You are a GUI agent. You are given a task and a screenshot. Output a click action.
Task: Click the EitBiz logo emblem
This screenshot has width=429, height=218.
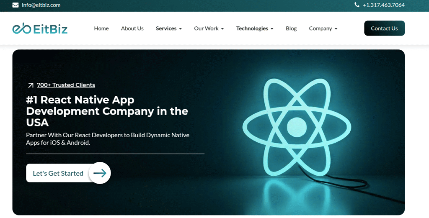pyautogui.click(x=21, y=28)
